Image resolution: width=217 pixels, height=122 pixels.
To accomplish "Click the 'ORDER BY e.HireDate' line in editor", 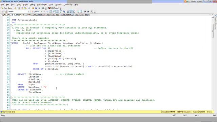I will click(45, 69).
